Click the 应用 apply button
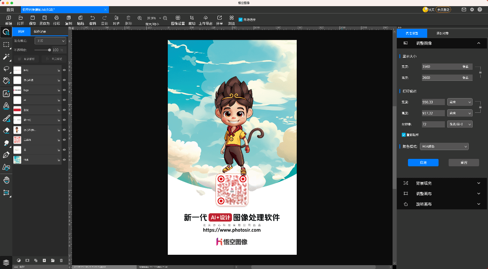Image resolution: width=488 pixels, height=269 pixels. tap(423, 162)
